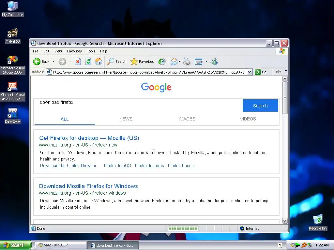Open the Search pane from toolbar

116,62
